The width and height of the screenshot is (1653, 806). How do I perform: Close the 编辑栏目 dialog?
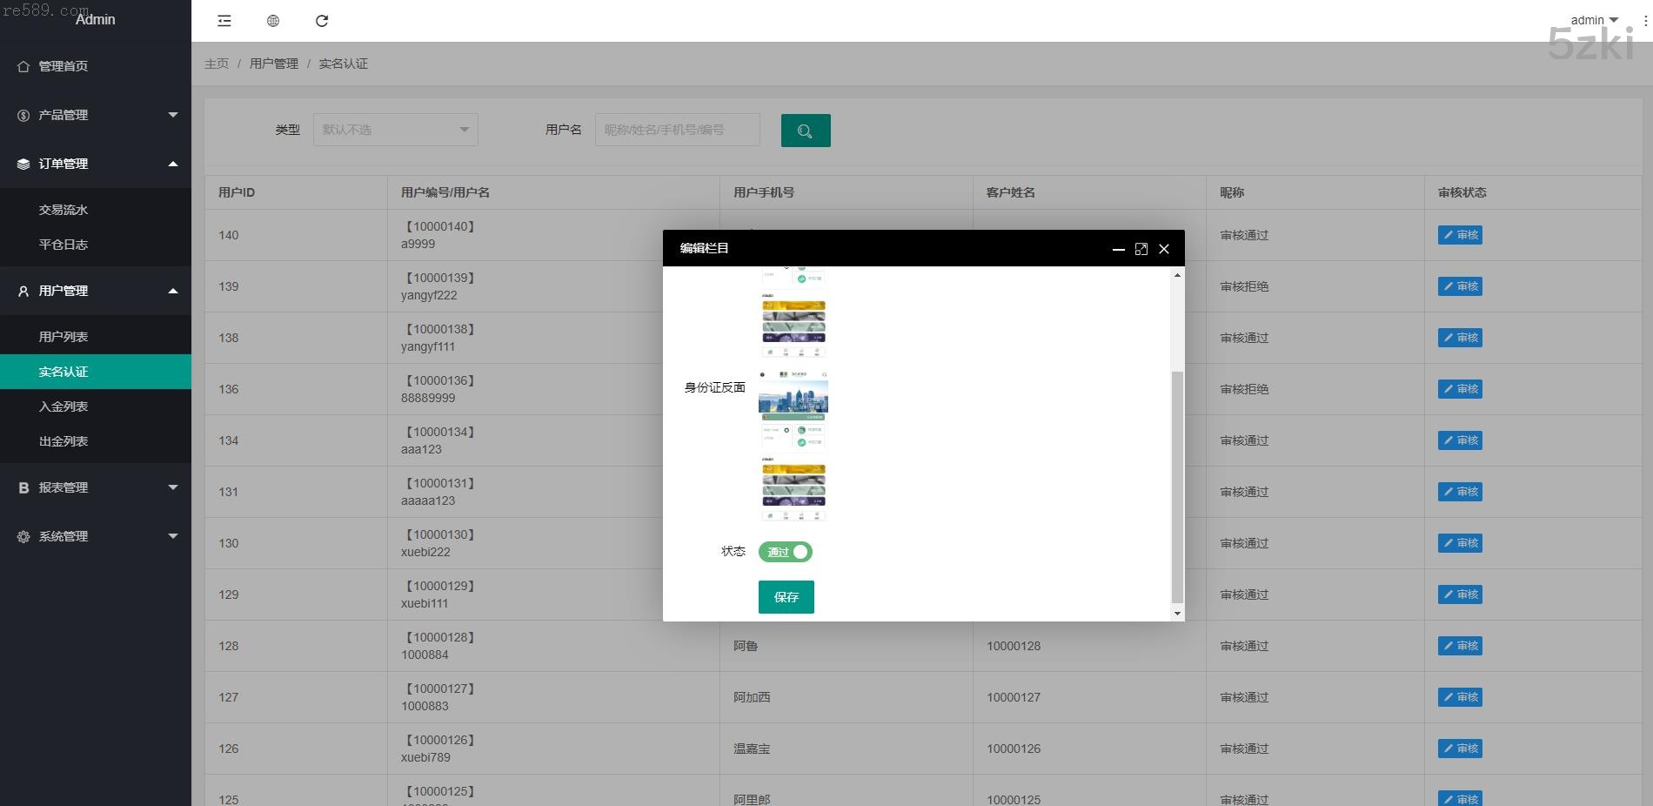pyautogui.click(x=1164, y=249)
